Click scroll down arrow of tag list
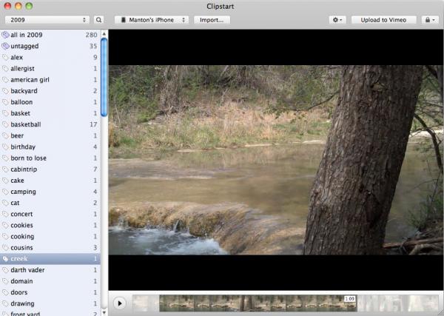 click(104, 312)
